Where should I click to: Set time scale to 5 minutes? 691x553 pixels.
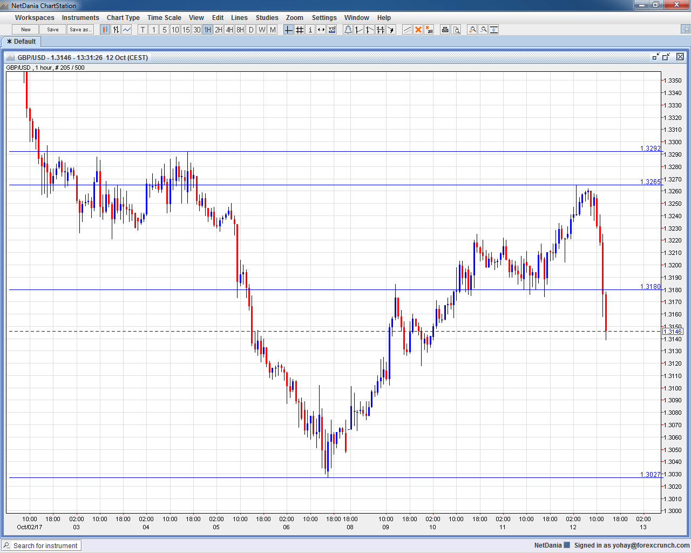point(165,30)
